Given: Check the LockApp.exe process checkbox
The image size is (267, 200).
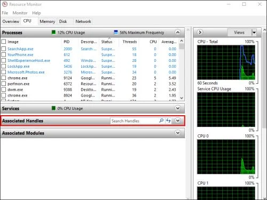Looking at the screenshot, I should (4, 66).
